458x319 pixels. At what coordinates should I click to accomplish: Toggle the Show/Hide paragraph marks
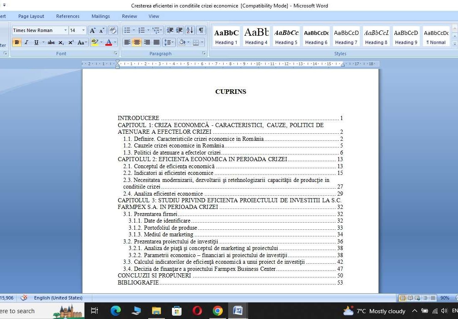200,30
